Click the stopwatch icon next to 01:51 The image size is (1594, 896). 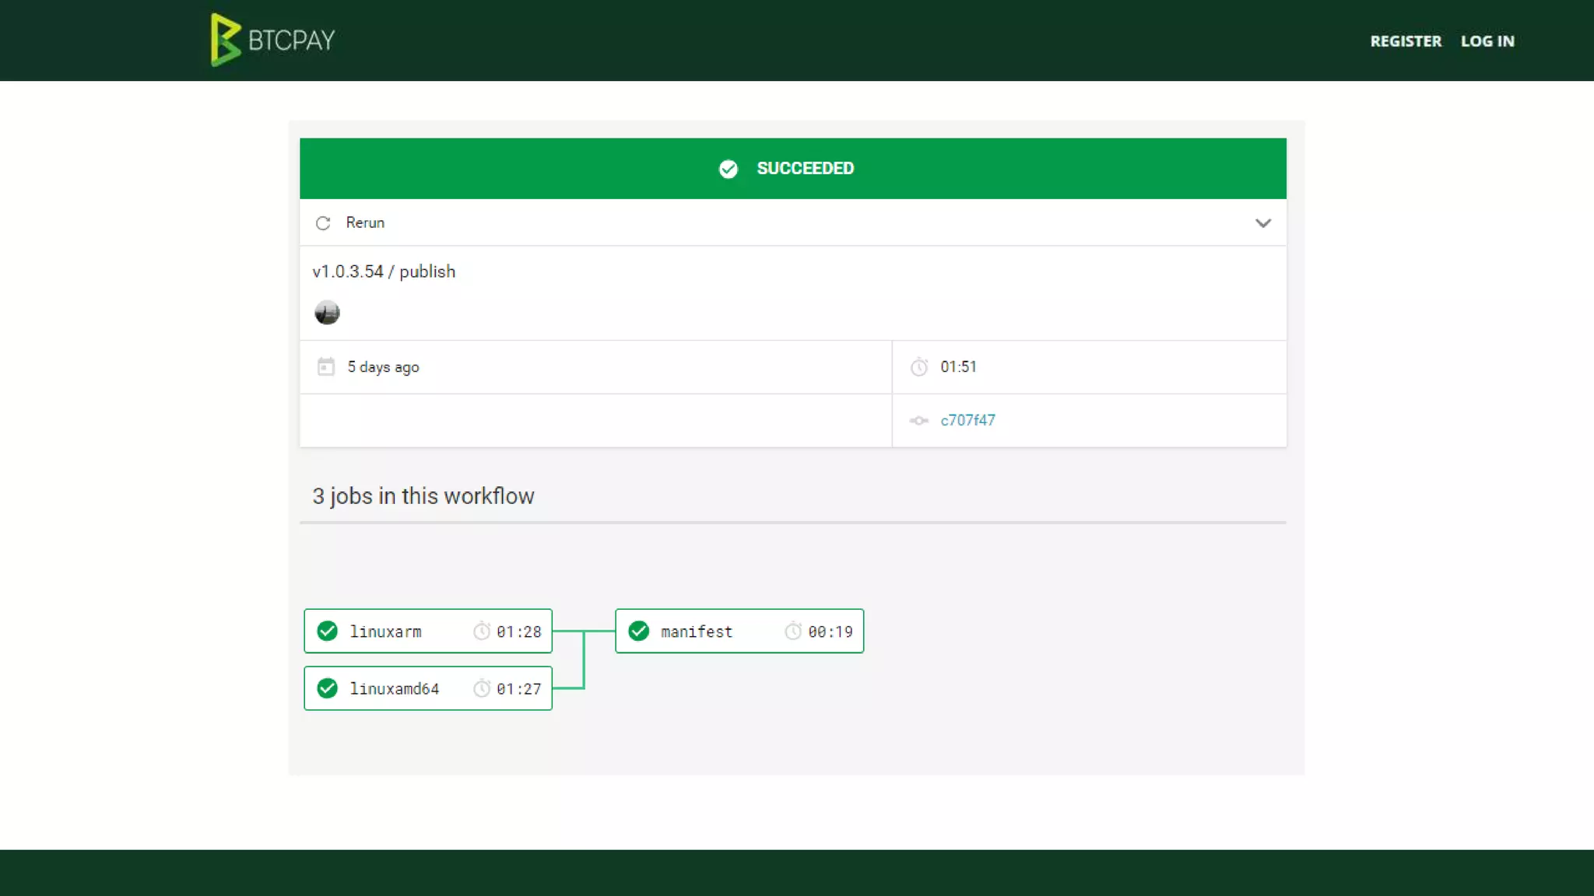[919, 367]
